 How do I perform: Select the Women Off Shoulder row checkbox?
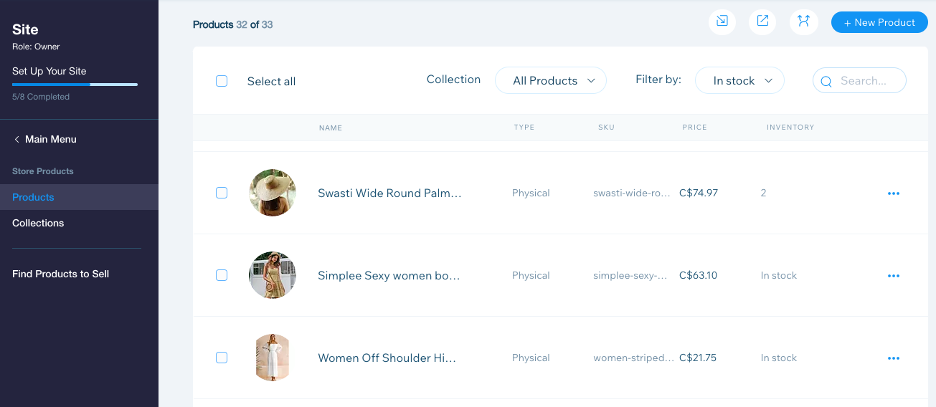click(222, 358)
